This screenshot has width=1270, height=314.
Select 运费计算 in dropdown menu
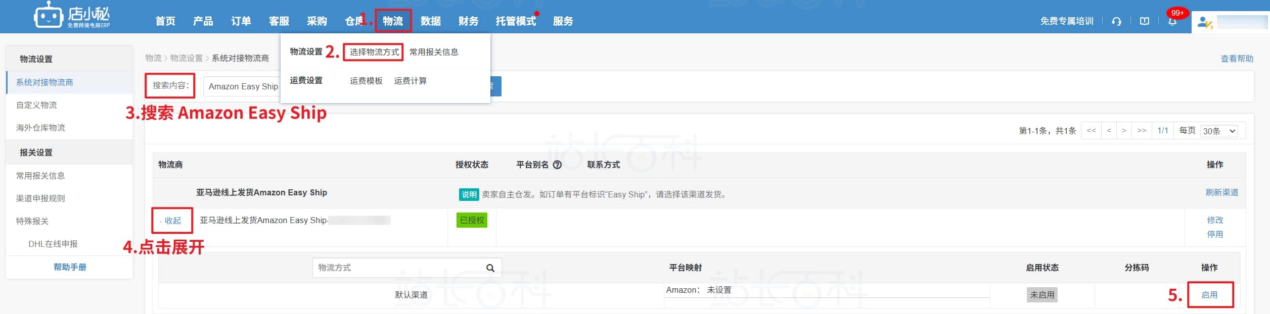pos(410,81)
